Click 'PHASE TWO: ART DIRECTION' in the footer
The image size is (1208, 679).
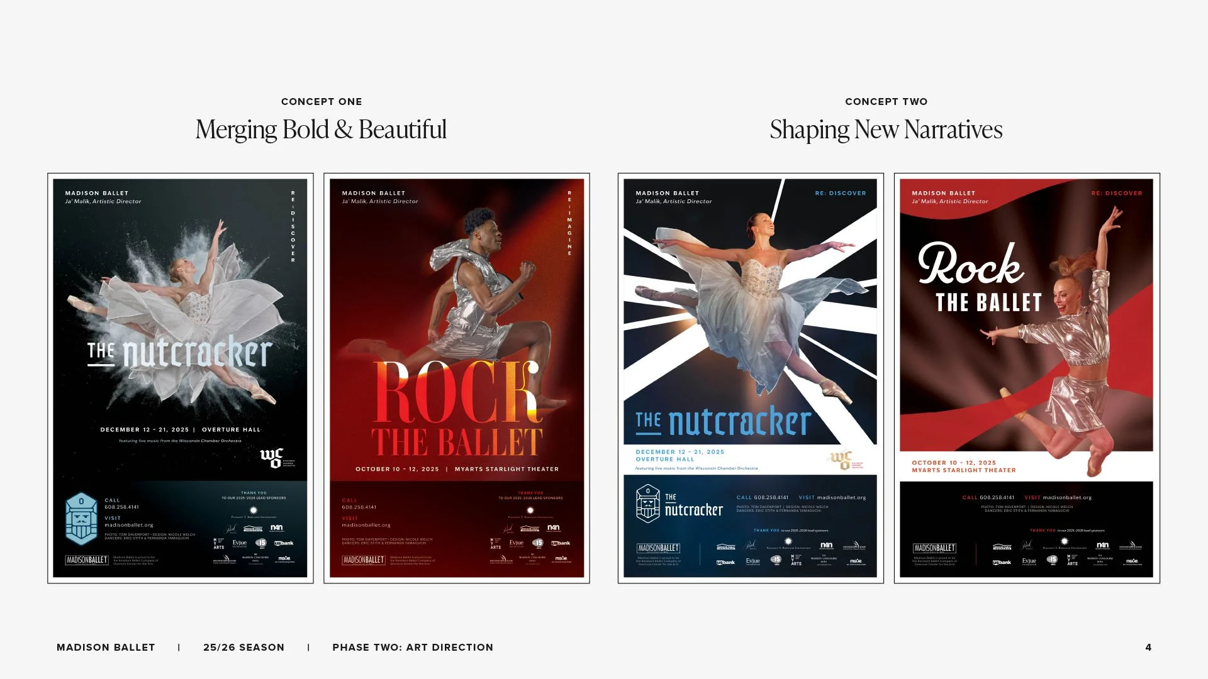413,648
